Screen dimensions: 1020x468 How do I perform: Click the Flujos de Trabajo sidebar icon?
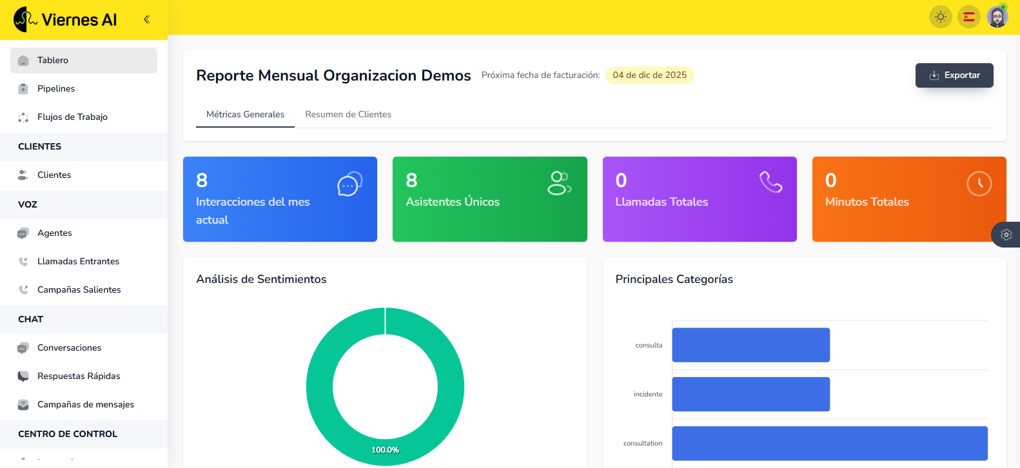tap(23, 117)
